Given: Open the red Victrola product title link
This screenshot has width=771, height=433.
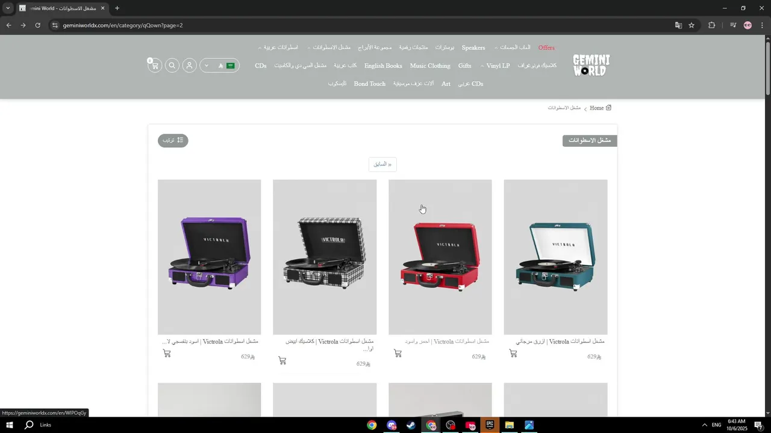Looking at the screenshot, I should (x=447, y=342).
